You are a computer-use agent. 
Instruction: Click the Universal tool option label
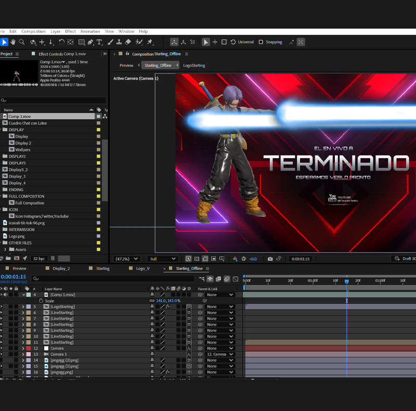tap(245, 42)
